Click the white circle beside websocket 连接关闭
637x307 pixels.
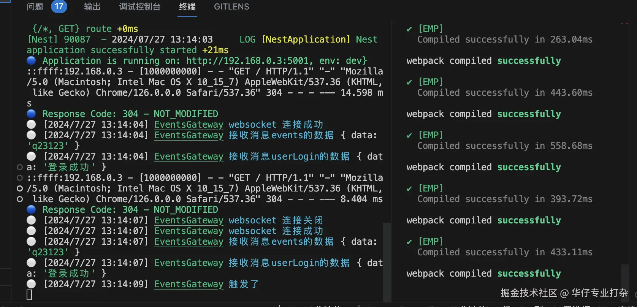click(x=31, y=220)
